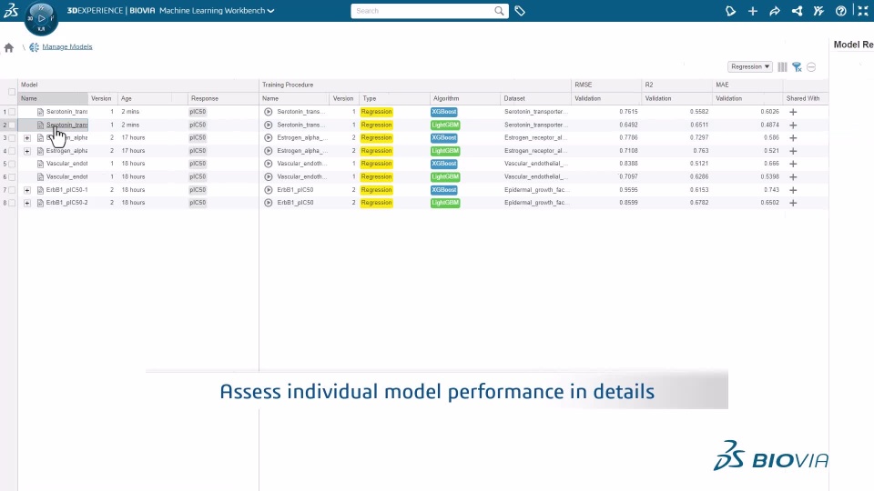Click share plus icon for row 4
The height and width of the screenshot is (491, 874).
tap(793, 151)
